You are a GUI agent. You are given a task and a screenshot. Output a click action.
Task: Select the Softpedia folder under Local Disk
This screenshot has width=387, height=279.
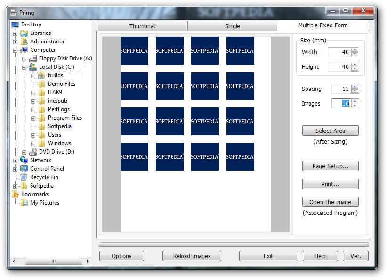click(x=59, y=126)
